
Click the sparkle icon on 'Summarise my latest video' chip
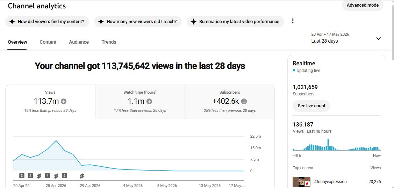(193, 22)
